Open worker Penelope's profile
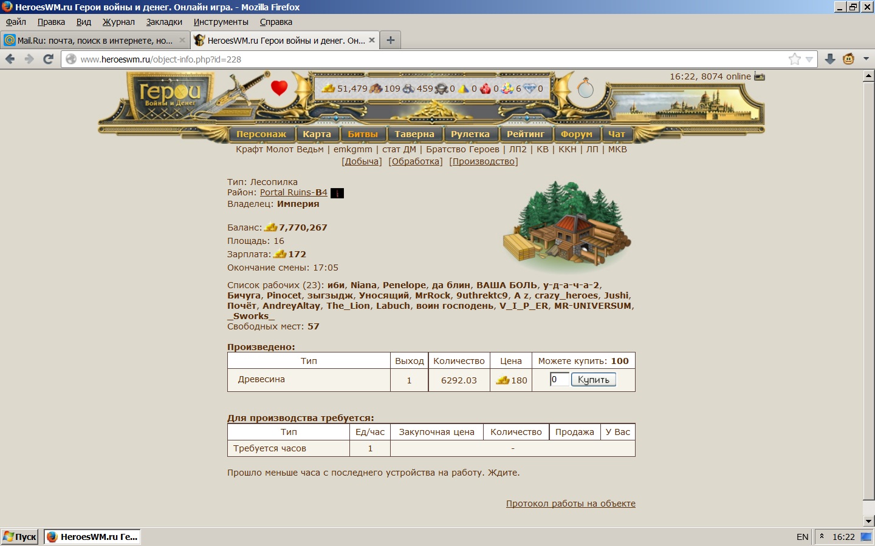875x546 pixels. tap(404, 285)
